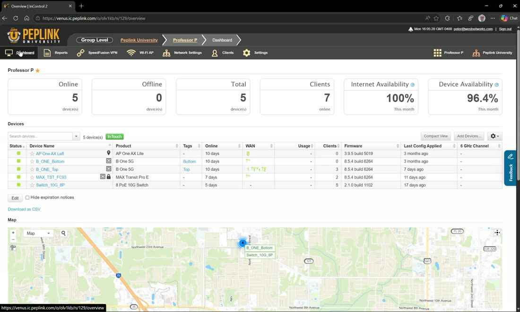Toggle favorite star beside Professor P
The height and width of the screenshot is (312, 520).
tap(37, 70)
